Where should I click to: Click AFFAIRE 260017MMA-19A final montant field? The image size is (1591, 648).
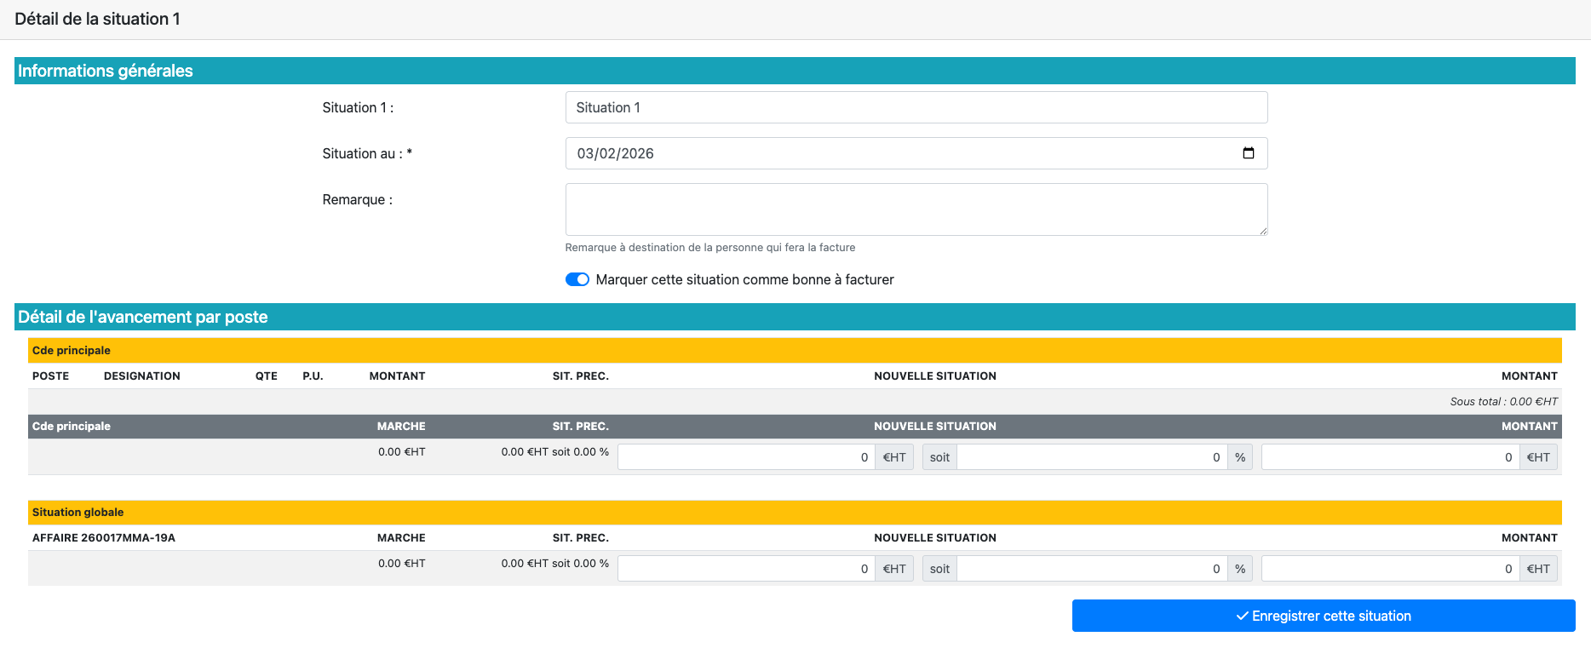point(1389,569)
